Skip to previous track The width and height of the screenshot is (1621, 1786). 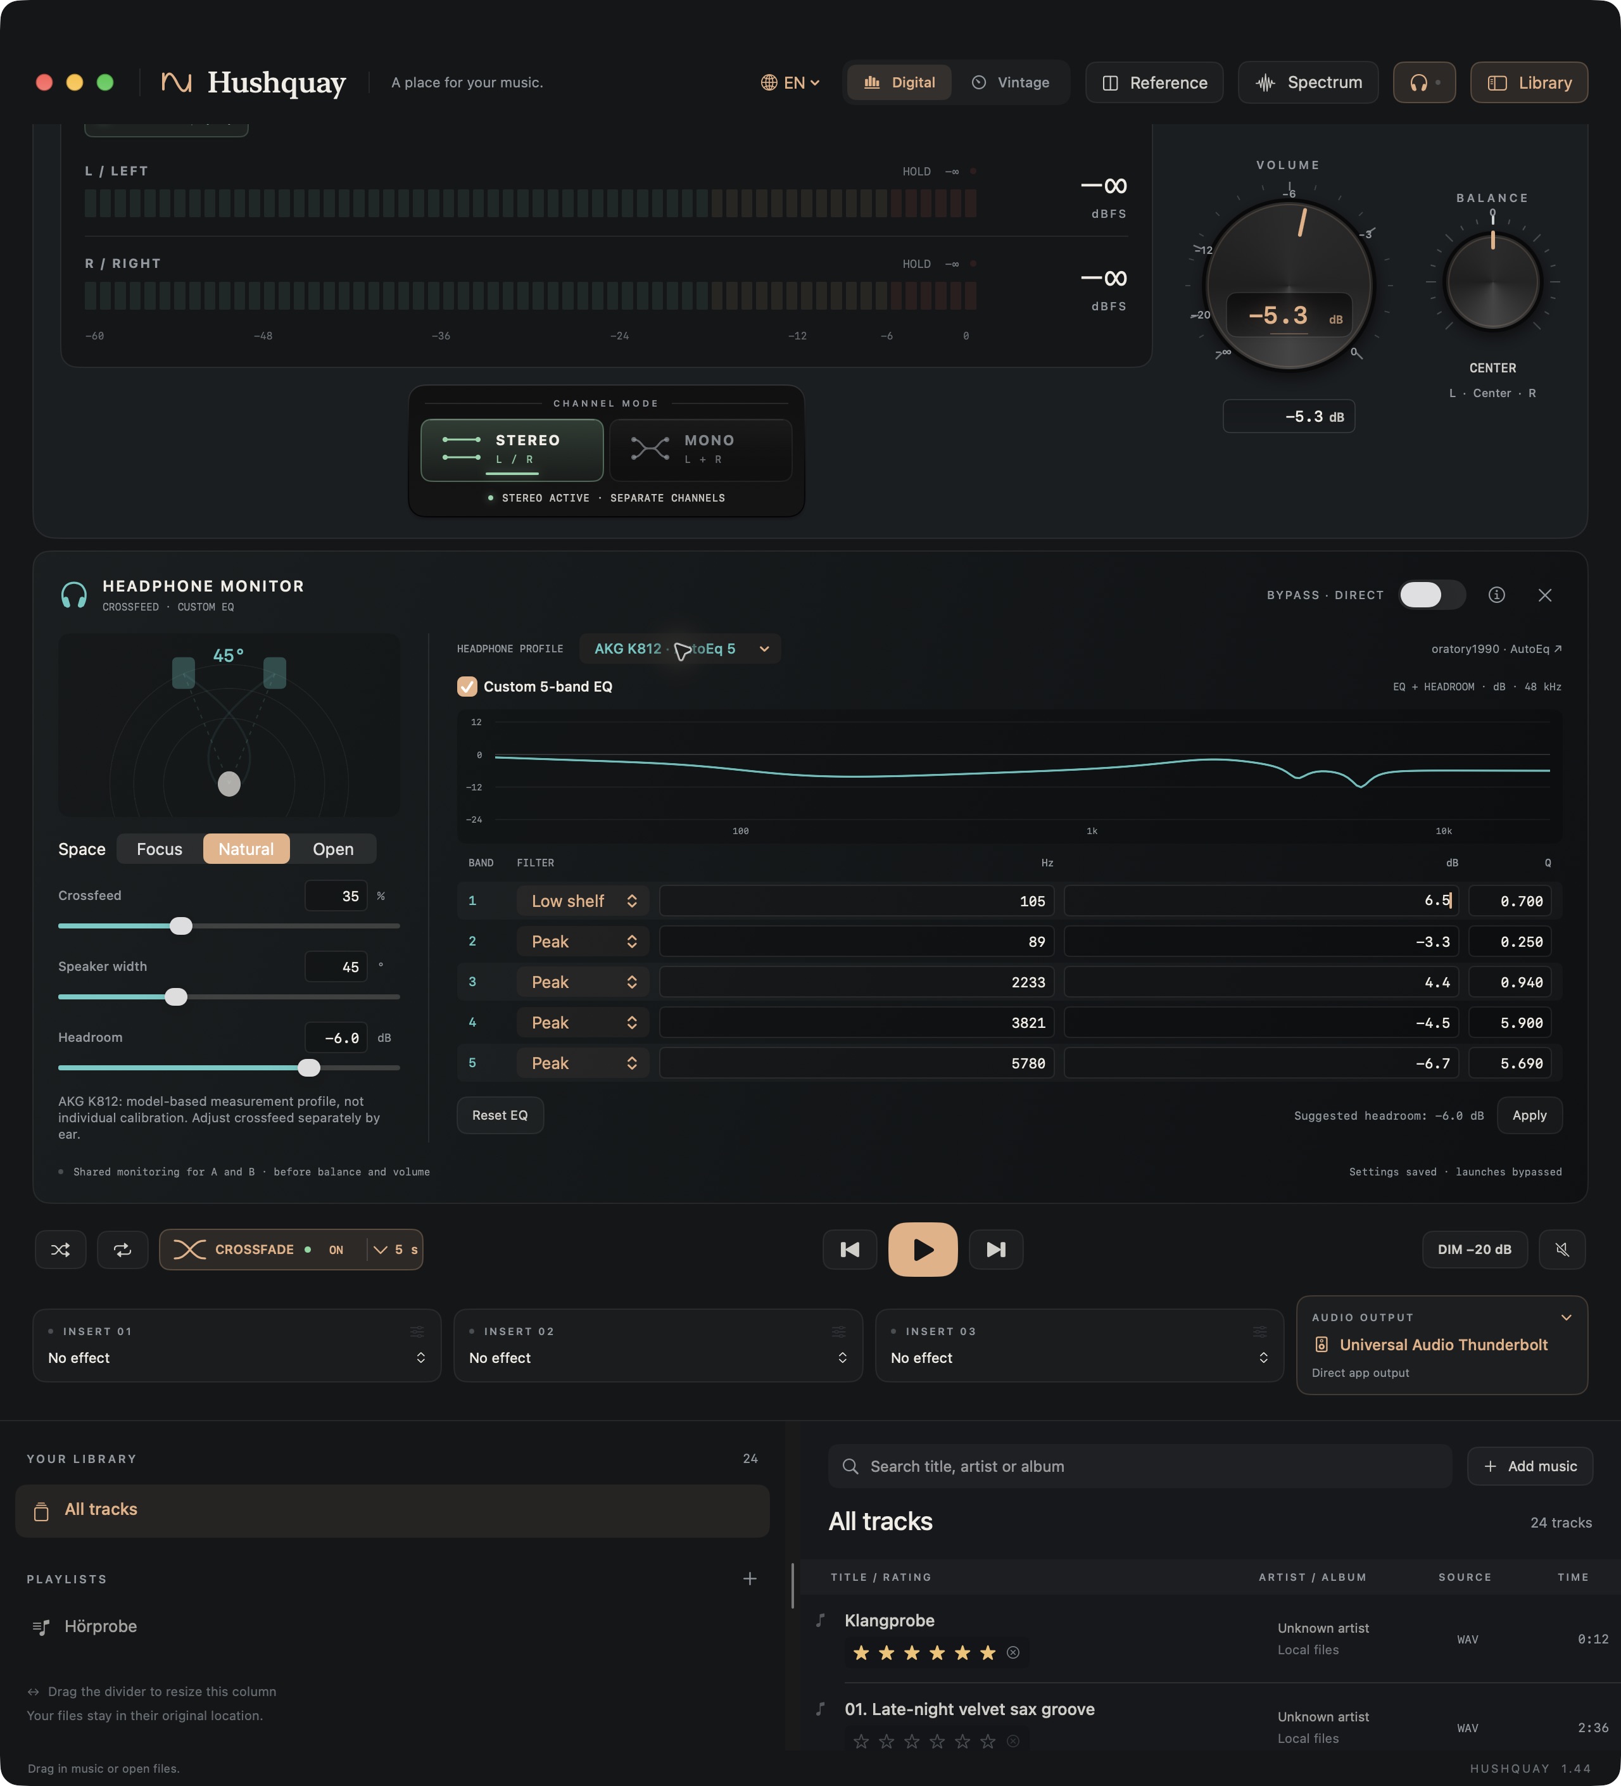click(x=850, y=1249)
